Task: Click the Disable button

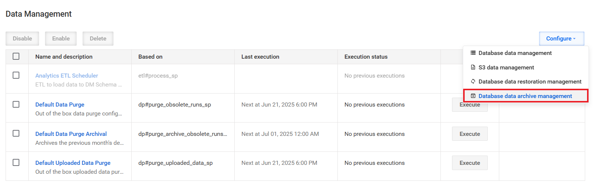Action: [x=22, y=39]
